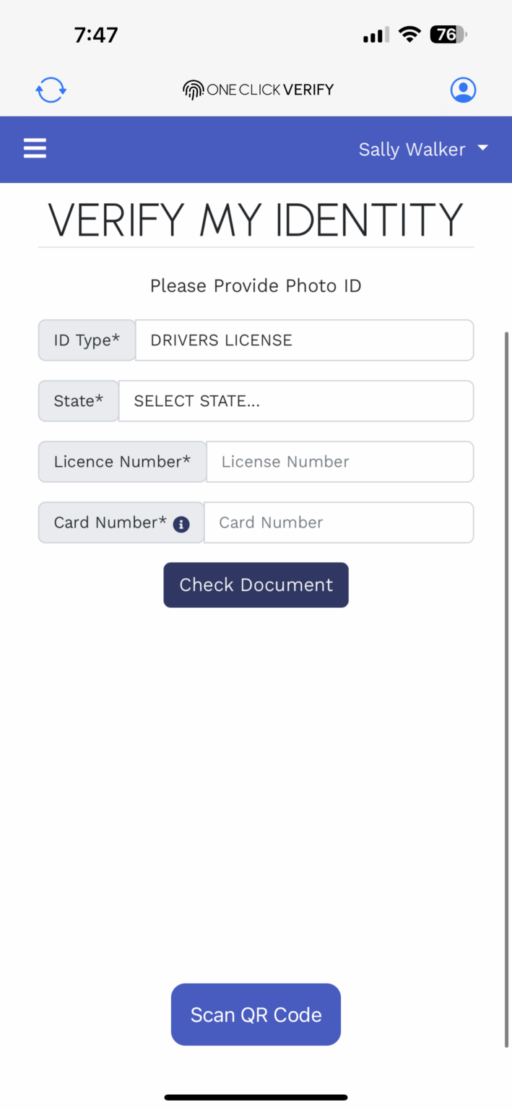Click the State field label

tap(78, 400)
